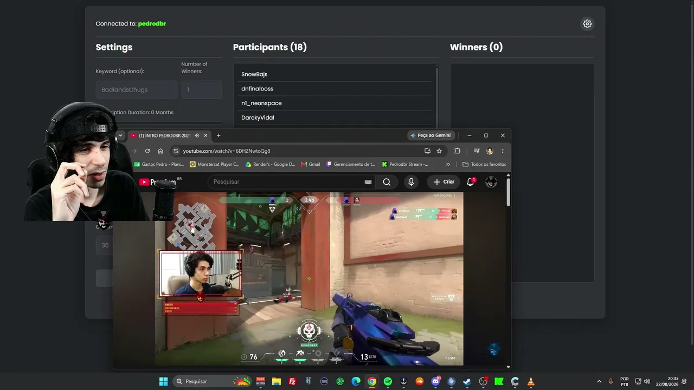Open Microsoft Edge from the taskbar
Image resolution: width=694 pixels, height=390 pixels.
[356, 381]
